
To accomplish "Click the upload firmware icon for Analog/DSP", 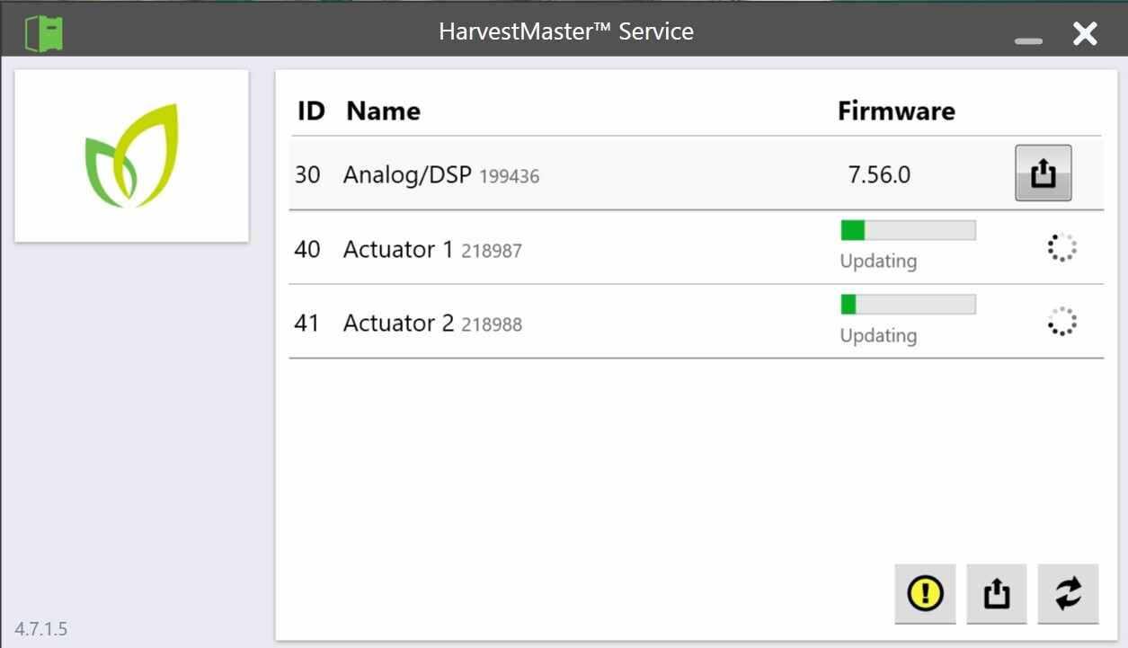I will pos(1044,173).
